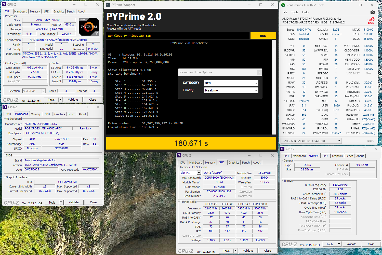Screen dimensions: 382x255
Task: Click the ROG logo in ZenTimings
Action: click(371, 20)
